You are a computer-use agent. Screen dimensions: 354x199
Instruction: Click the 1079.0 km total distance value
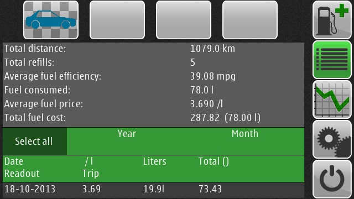tap(212, 49)
